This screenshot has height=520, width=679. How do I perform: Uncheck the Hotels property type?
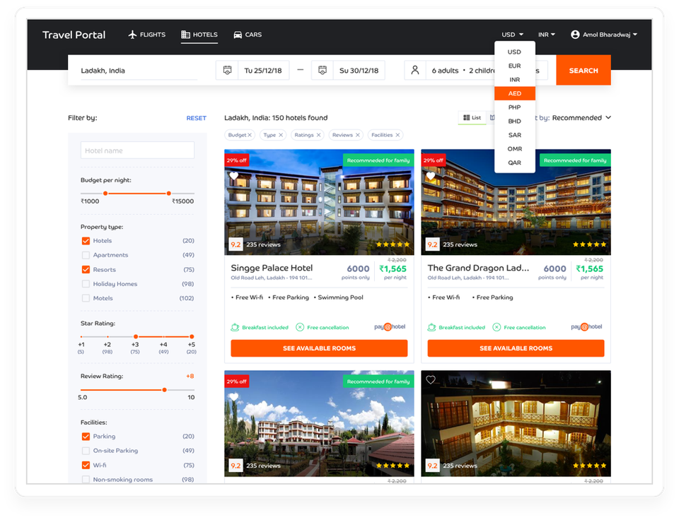click(86, 241)
